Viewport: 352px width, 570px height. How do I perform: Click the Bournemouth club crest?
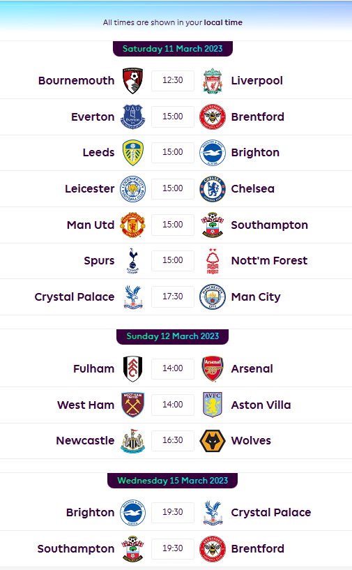pyautogui.click(x=132, y=80)
